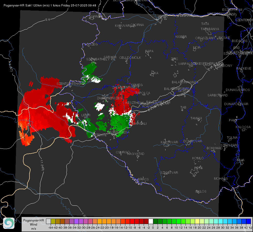253x232 pixels.
Task: Click the SZOMBATHELY city label
Action: tap(98, 59)
